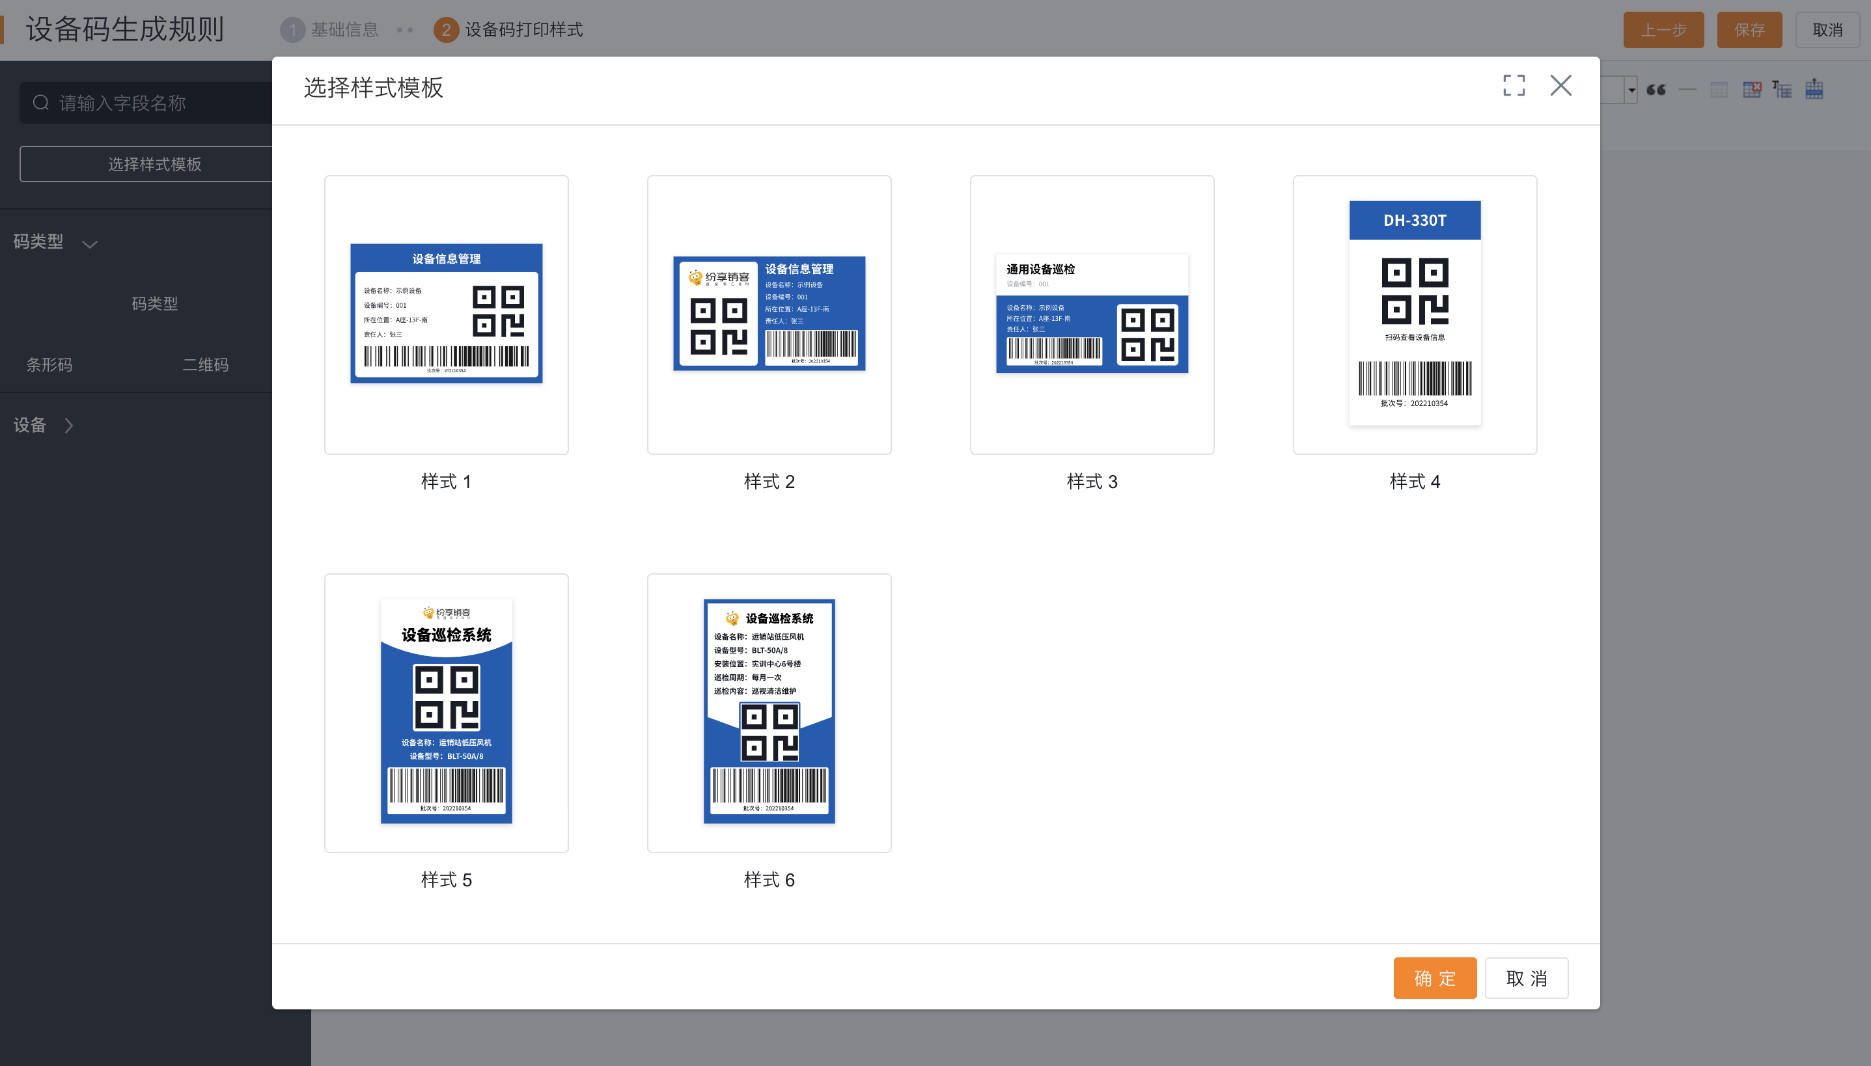Viewport: 1871px width, 1066px height.
Task: Insert horizontal rule from editor toolbar
Action: (x=1687, y=89)
